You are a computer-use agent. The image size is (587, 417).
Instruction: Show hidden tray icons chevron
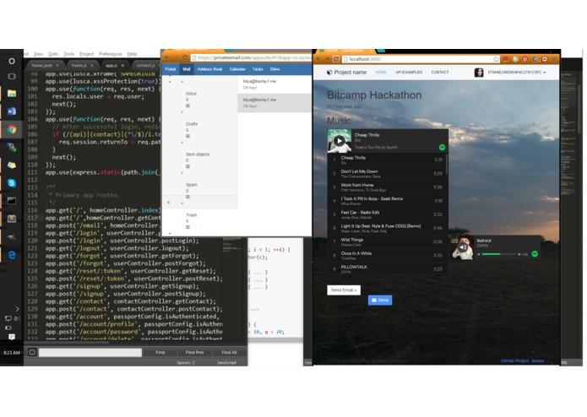17,309
